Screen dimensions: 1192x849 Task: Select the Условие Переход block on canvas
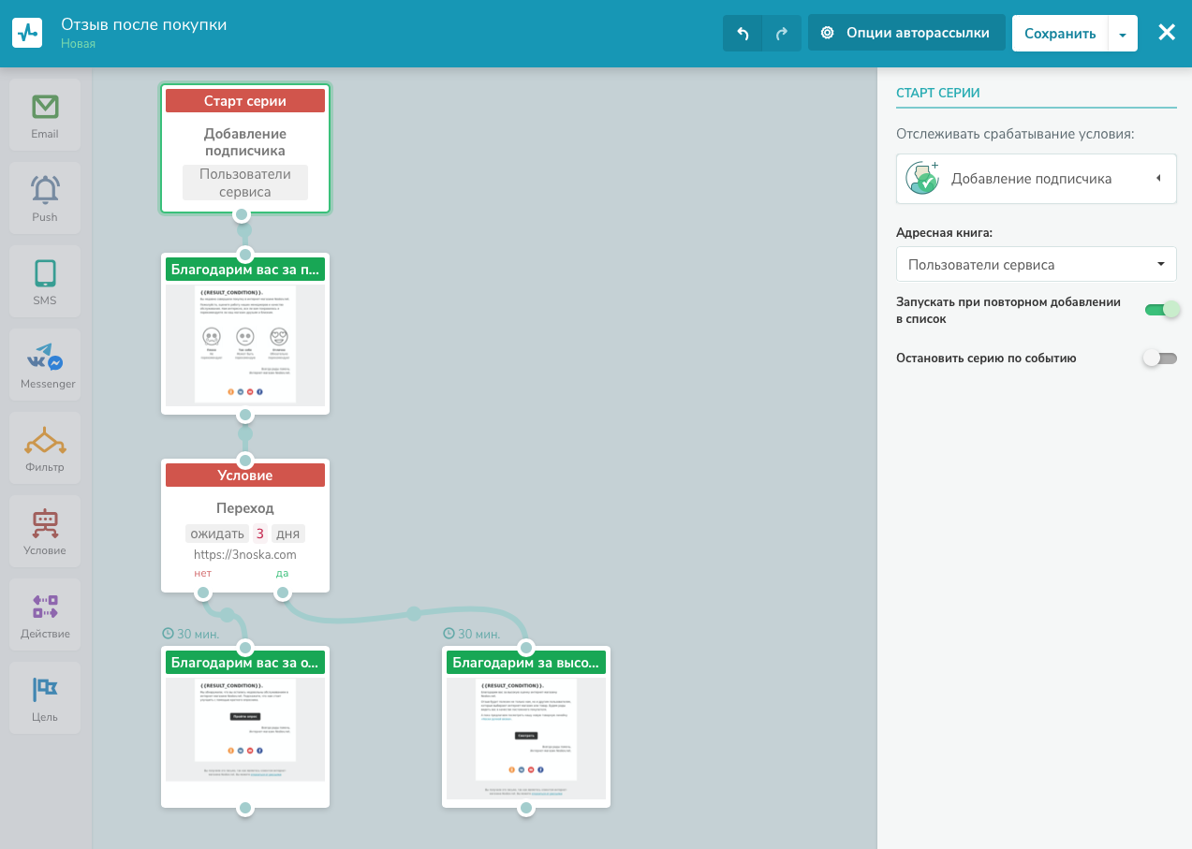(x=245, y=524)
